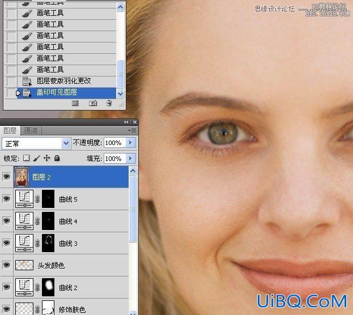
Task: Enable lock position cross-arrows icon
Action: (46, 158)
